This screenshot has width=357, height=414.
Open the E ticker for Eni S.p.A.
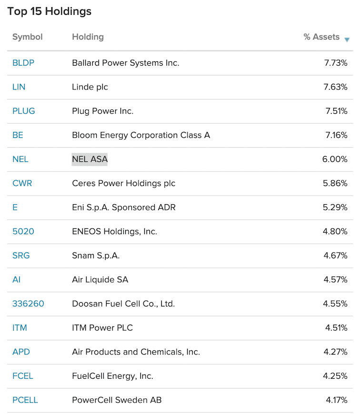(15, 207)
